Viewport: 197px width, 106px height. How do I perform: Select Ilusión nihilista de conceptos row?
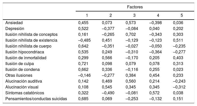[31, 34]
